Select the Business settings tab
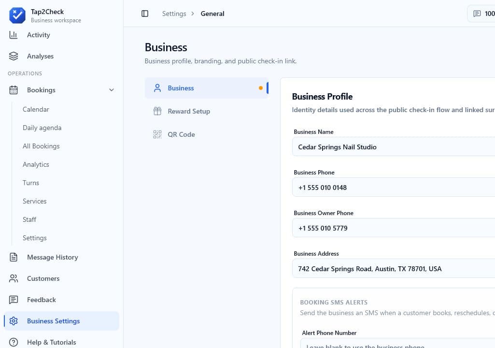495x348 pixels. pyautogui.click(x=207, y=88)
